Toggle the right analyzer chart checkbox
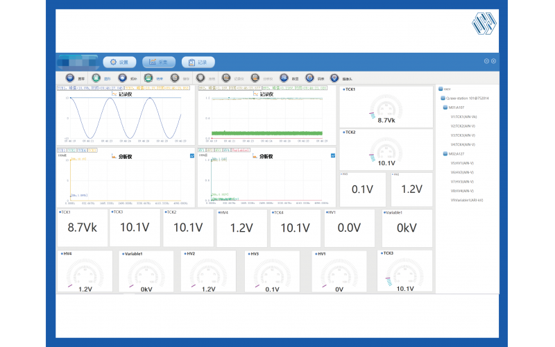 332,156
